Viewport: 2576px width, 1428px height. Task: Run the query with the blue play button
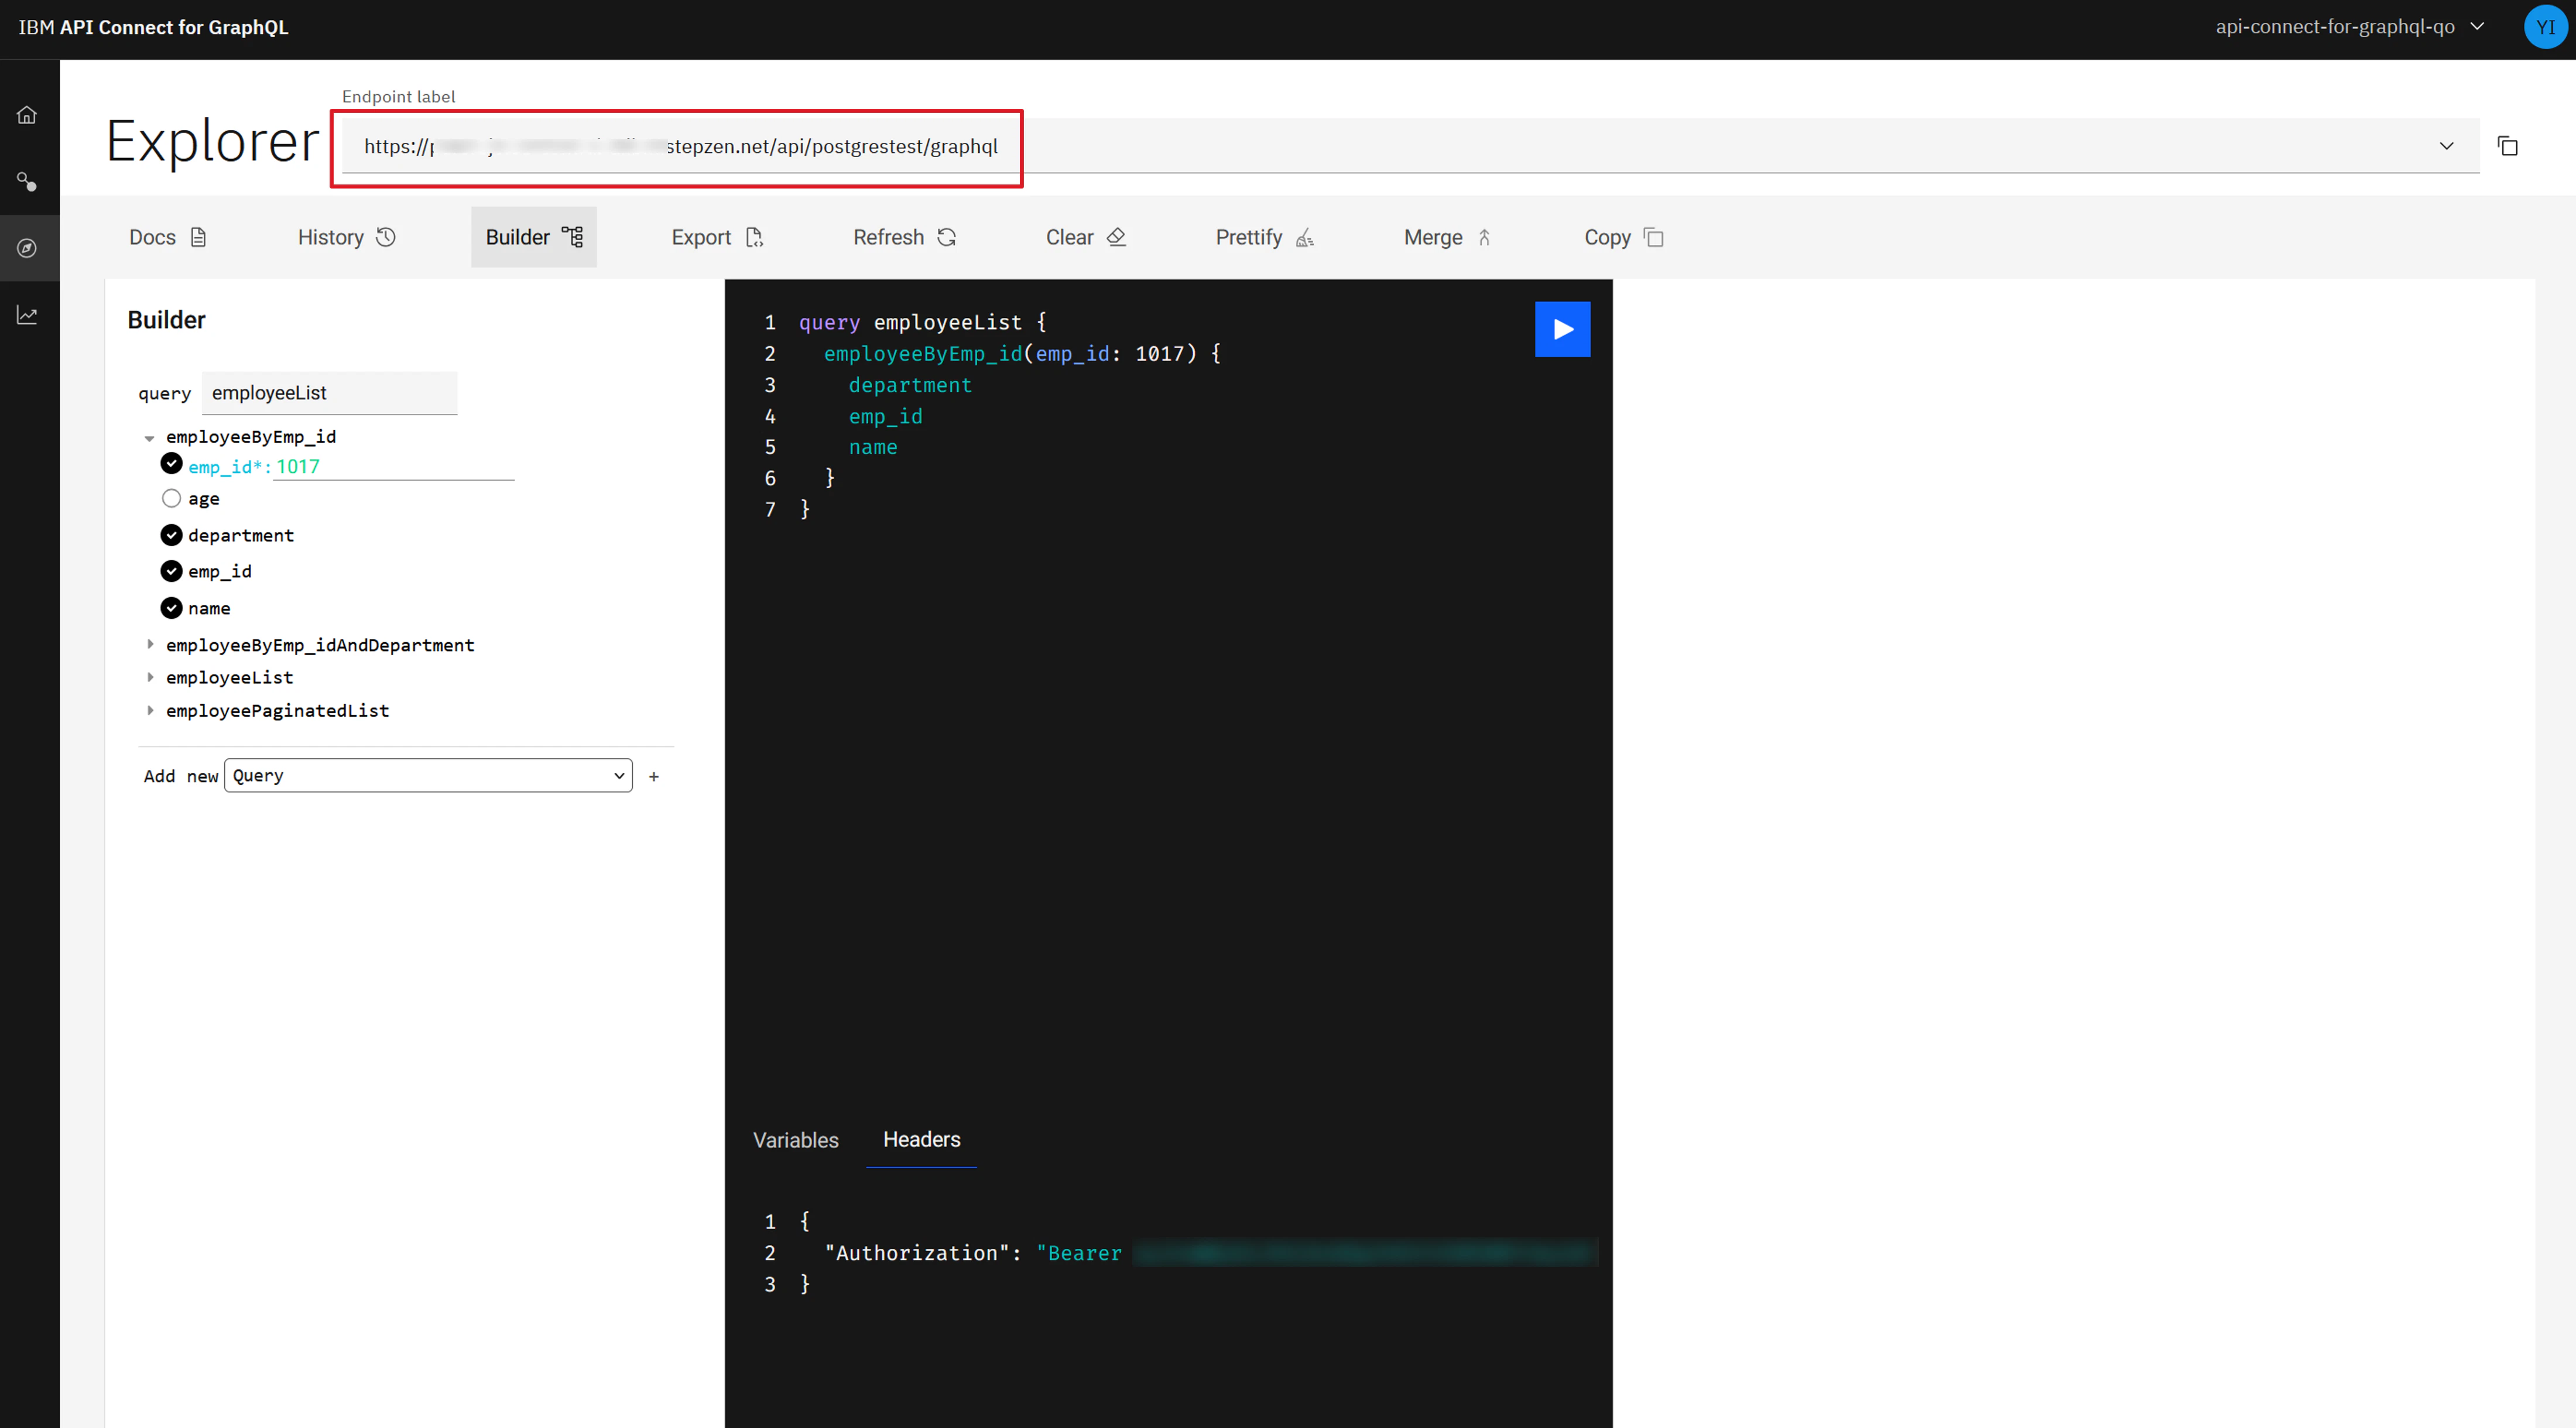[x=1562, y=329]
